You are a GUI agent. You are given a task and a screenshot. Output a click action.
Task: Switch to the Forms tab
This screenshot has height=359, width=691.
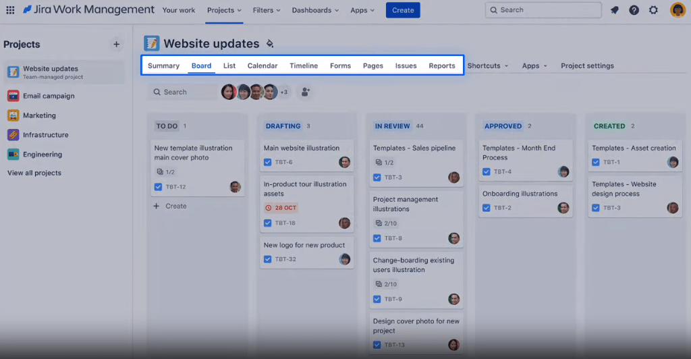click(x=340, y=65)
